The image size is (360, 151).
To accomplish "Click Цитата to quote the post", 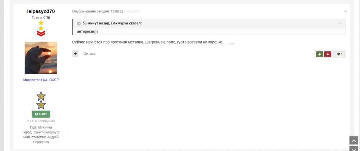I will 89,54.
